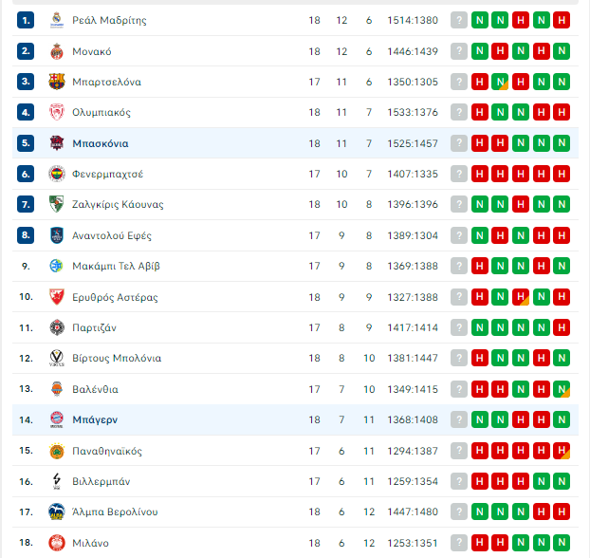Click the Fenerbahçe club crest

pyautogui.click(x=57, y=174)
